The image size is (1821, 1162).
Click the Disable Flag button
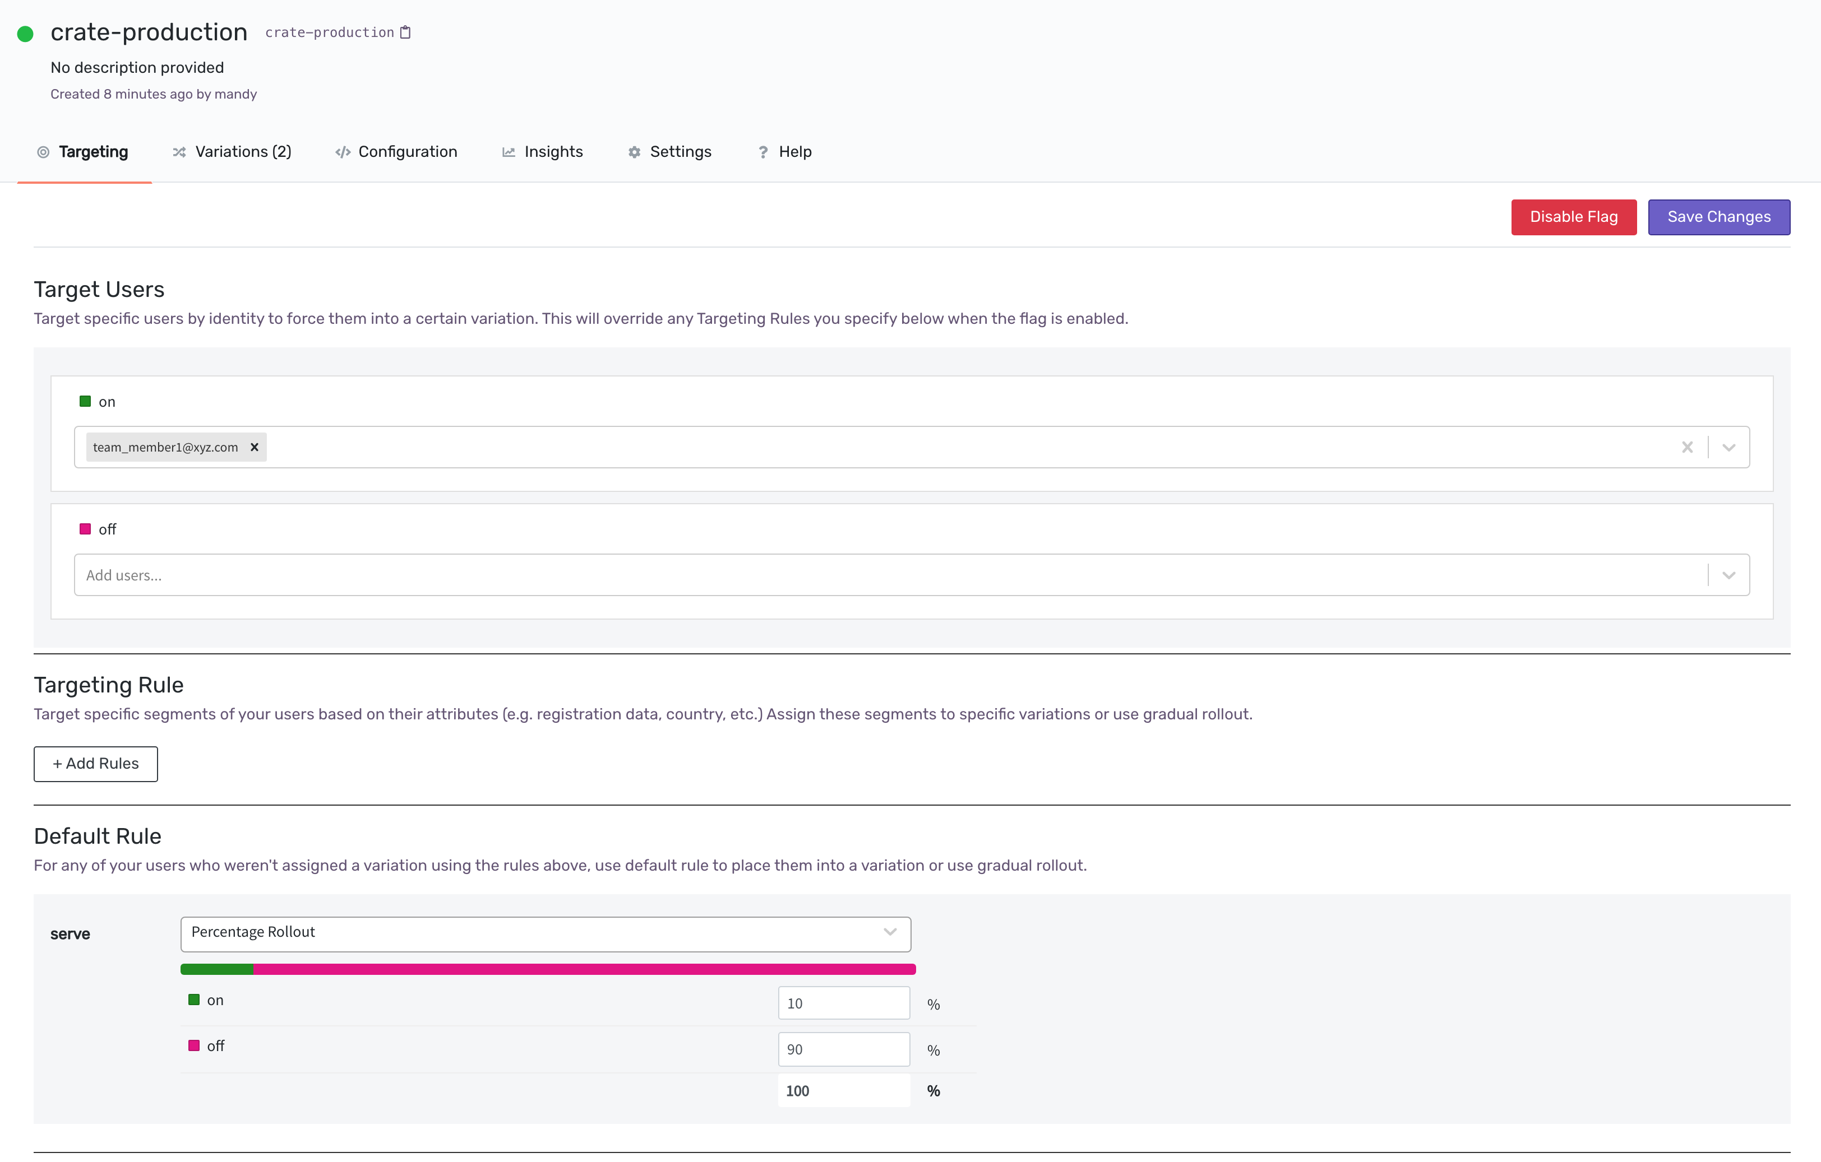tap(1574, 217)
